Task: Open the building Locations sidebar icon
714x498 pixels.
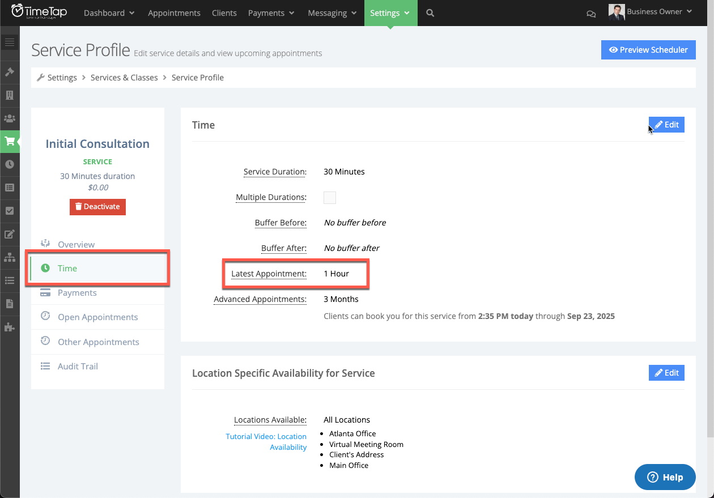Action: coord(10,95)
